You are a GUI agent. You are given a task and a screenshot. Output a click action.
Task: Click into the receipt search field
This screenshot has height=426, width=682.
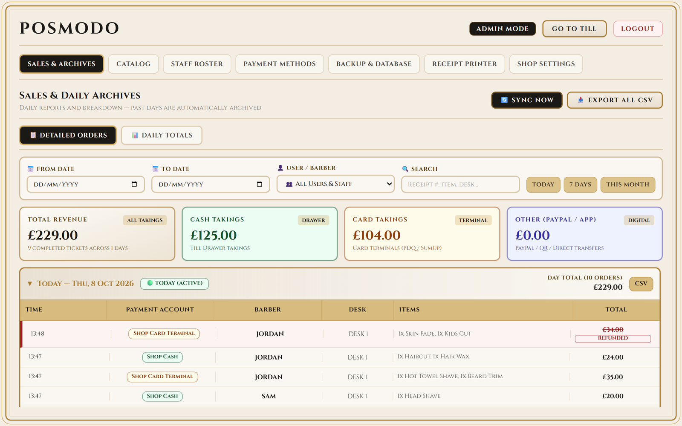(460, 184)
